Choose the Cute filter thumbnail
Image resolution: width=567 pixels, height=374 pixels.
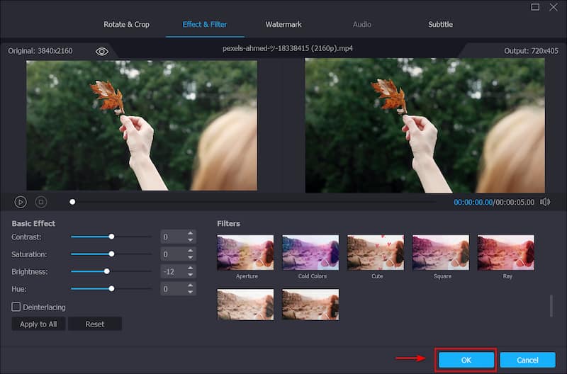point(376,252)
